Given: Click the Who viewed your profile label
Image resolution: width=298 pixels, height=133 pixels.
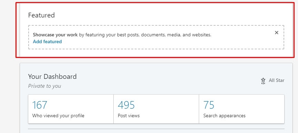Looking at the screenshot, I should click(x=58, y=116).
